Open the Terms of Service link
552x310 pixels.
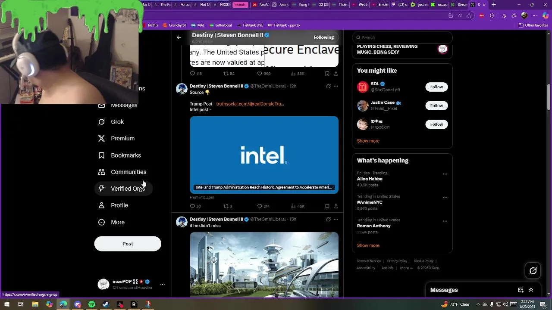point(369,261)
